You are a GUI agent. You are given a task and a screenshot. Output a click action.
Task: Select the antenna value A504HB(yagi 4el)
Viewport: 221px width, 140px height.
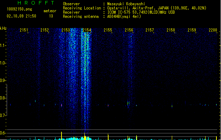(x=124, y=16)
